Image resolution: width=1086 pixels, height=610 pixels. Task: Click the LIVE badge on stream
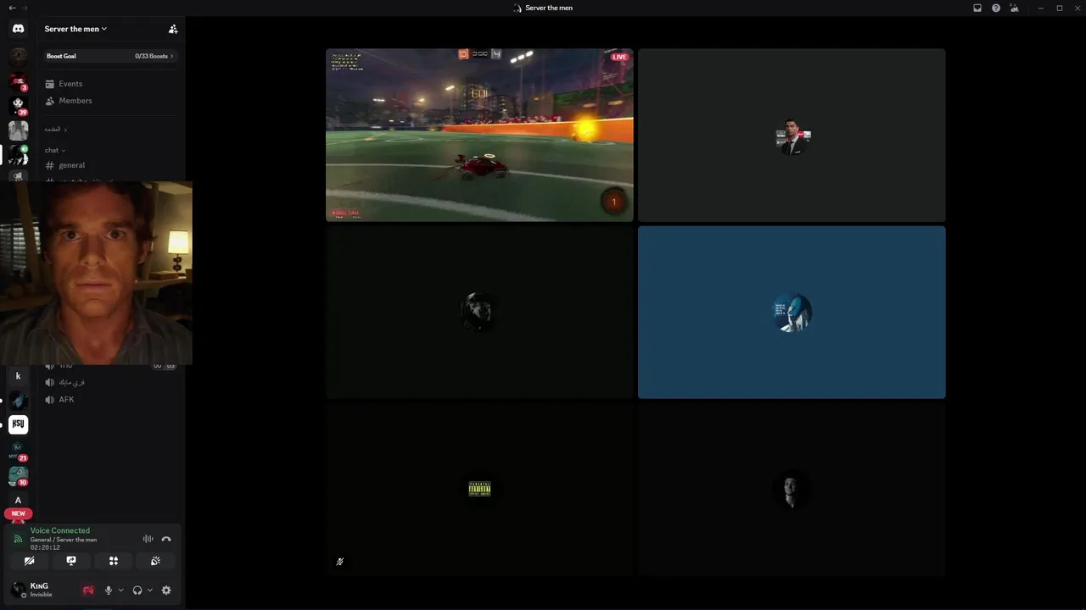[619, 57]
